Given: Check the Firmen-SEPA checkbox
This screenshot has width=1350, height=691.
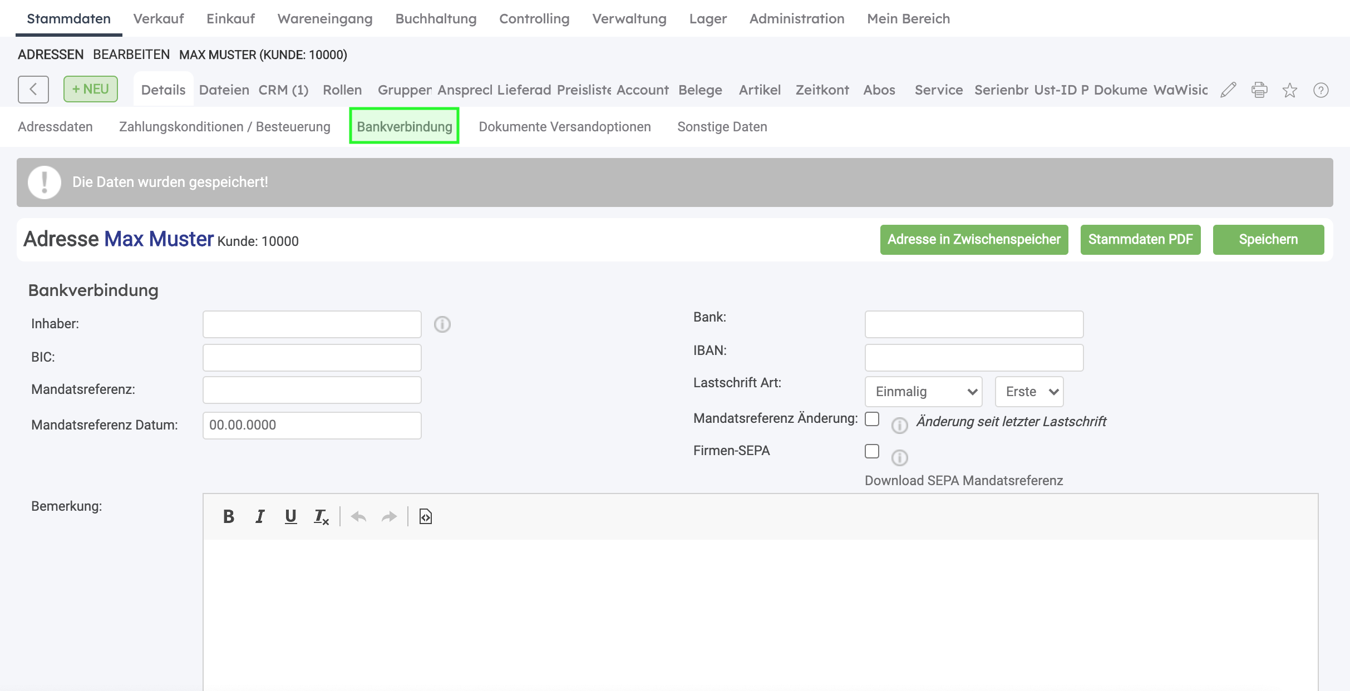Looking at the screenshot, I should (x=872, y=451).
